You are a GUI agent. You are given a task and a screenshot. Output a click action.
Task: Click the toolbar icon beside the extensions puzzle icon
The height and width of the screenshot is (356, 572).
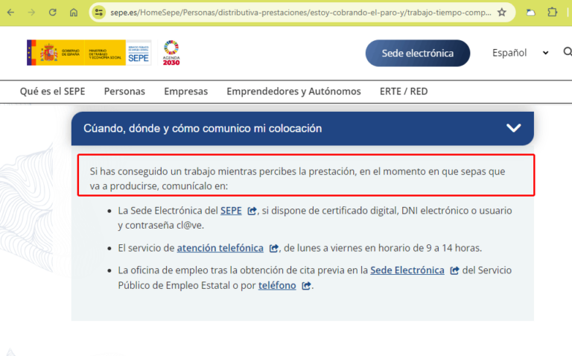pyautogui.click(x=531, y=13)
